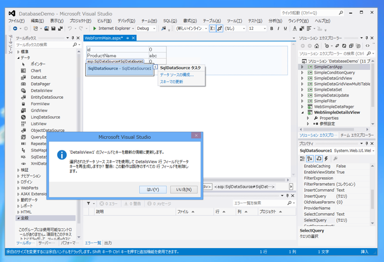
Task: Click the Navigate Backward toolbar icon
Action: pos(15,28)
